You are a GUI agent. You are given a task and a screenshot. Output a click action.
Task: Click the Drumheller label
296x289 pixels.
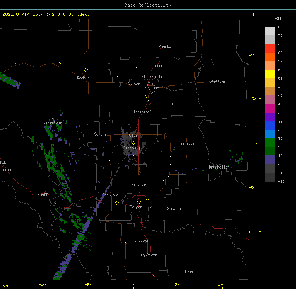tap(219, 167)
